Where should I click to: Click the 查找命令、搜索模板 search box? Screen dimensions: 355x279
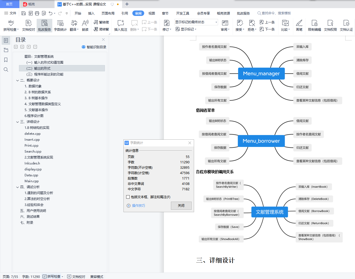pos(274,13)
